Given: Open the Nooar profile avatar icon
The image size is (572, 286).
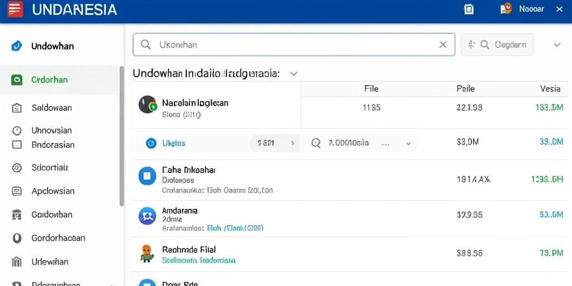Looking at the screenshot, I should pyautogui.click(x=506, y=9).
